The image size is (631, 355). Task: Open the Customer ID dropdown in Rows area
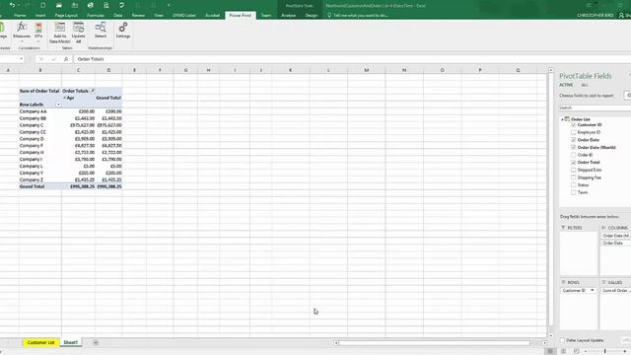tap(592, 290)
